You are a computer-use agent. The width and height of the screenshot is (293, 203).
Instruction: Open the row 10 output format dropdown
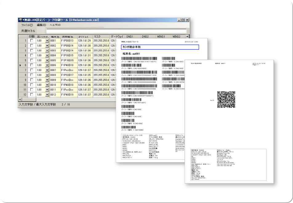click(x=47, y=85)
